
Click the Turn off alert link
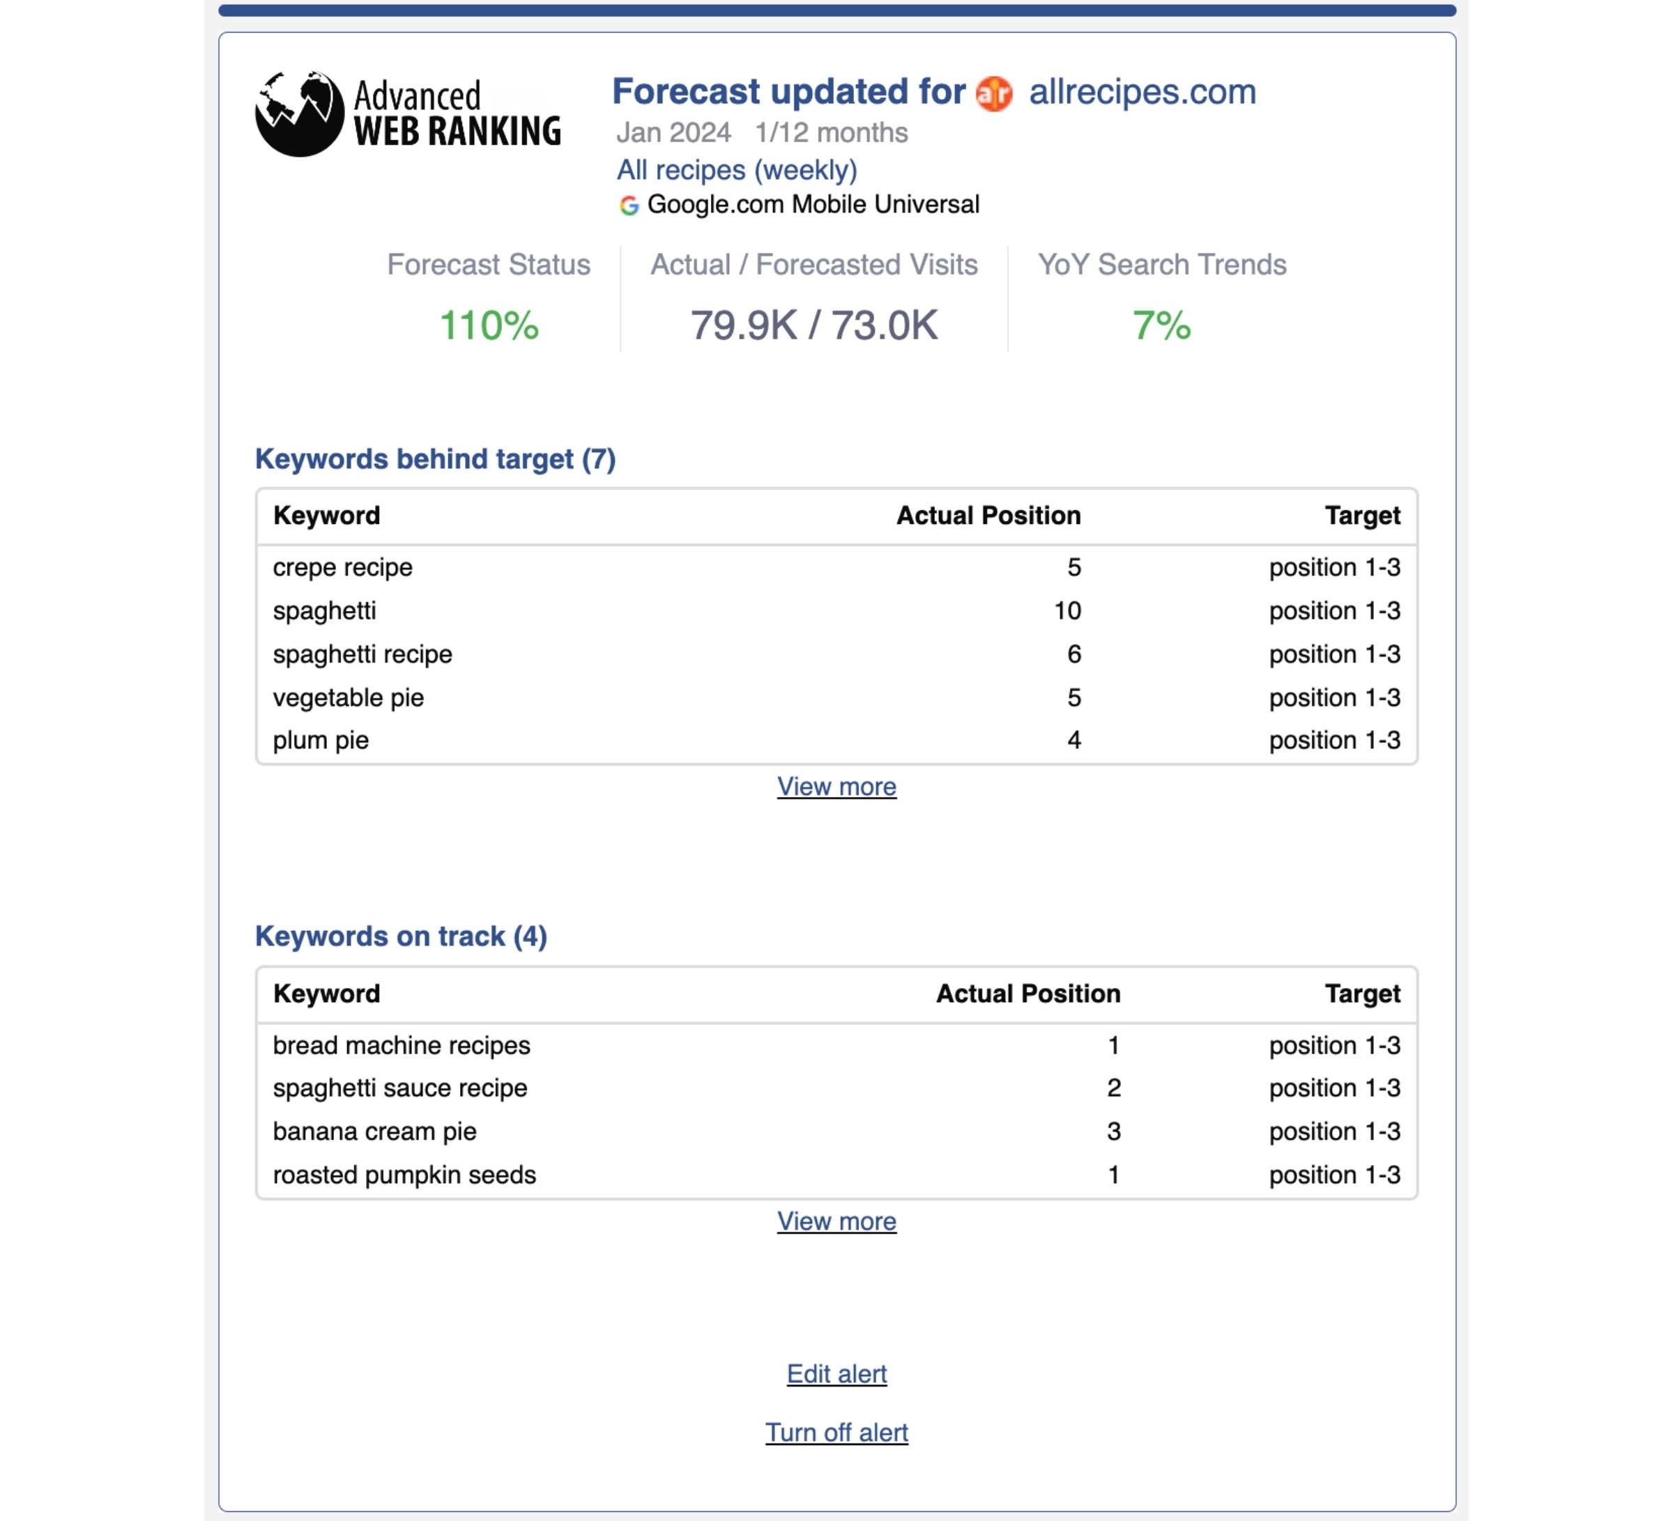(837, 1433)
